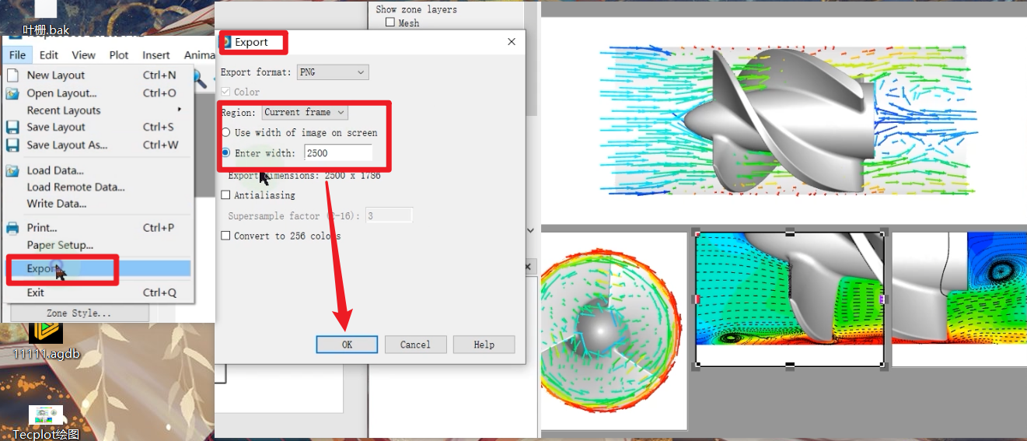Open the Tecplot绘图 desktop shortcut

[46, 416]
